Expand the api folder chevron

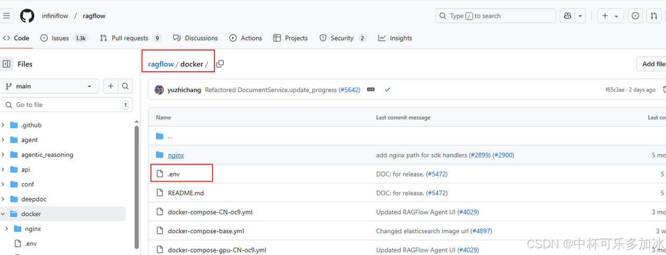tap(3, 169)
